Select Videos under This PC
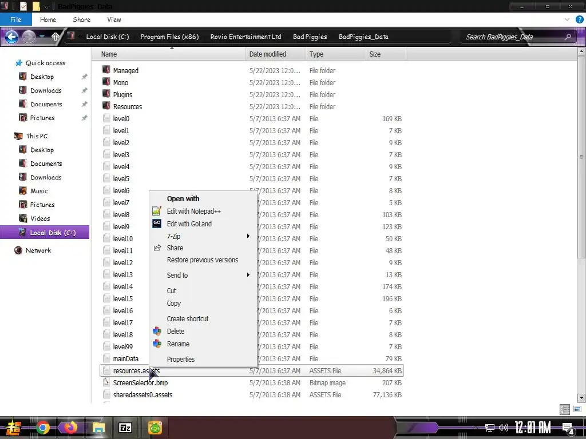This screenshot has width=586, height=439. (40, 218)
